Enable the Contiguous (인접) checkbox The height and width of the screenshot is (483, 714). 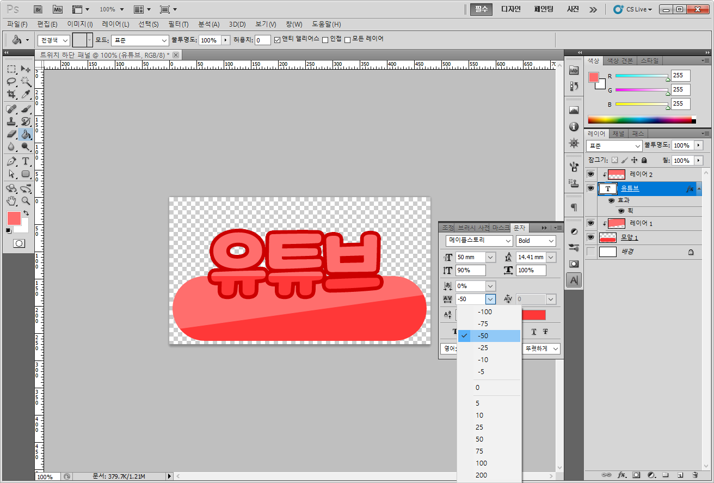[x=325, y=40]
